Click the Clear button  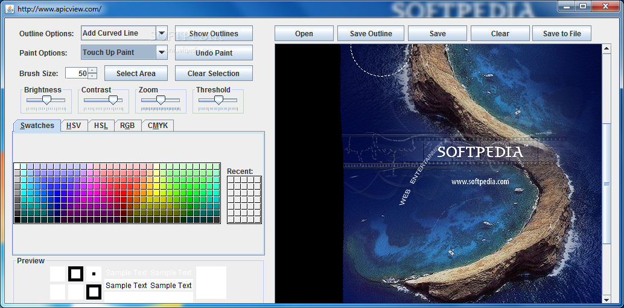pos(500,33)
